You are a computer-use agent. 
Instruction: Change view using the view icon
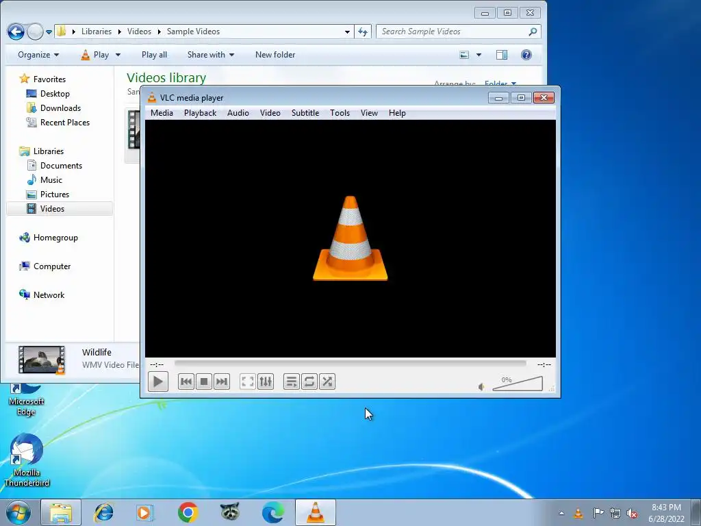(465, 55)
